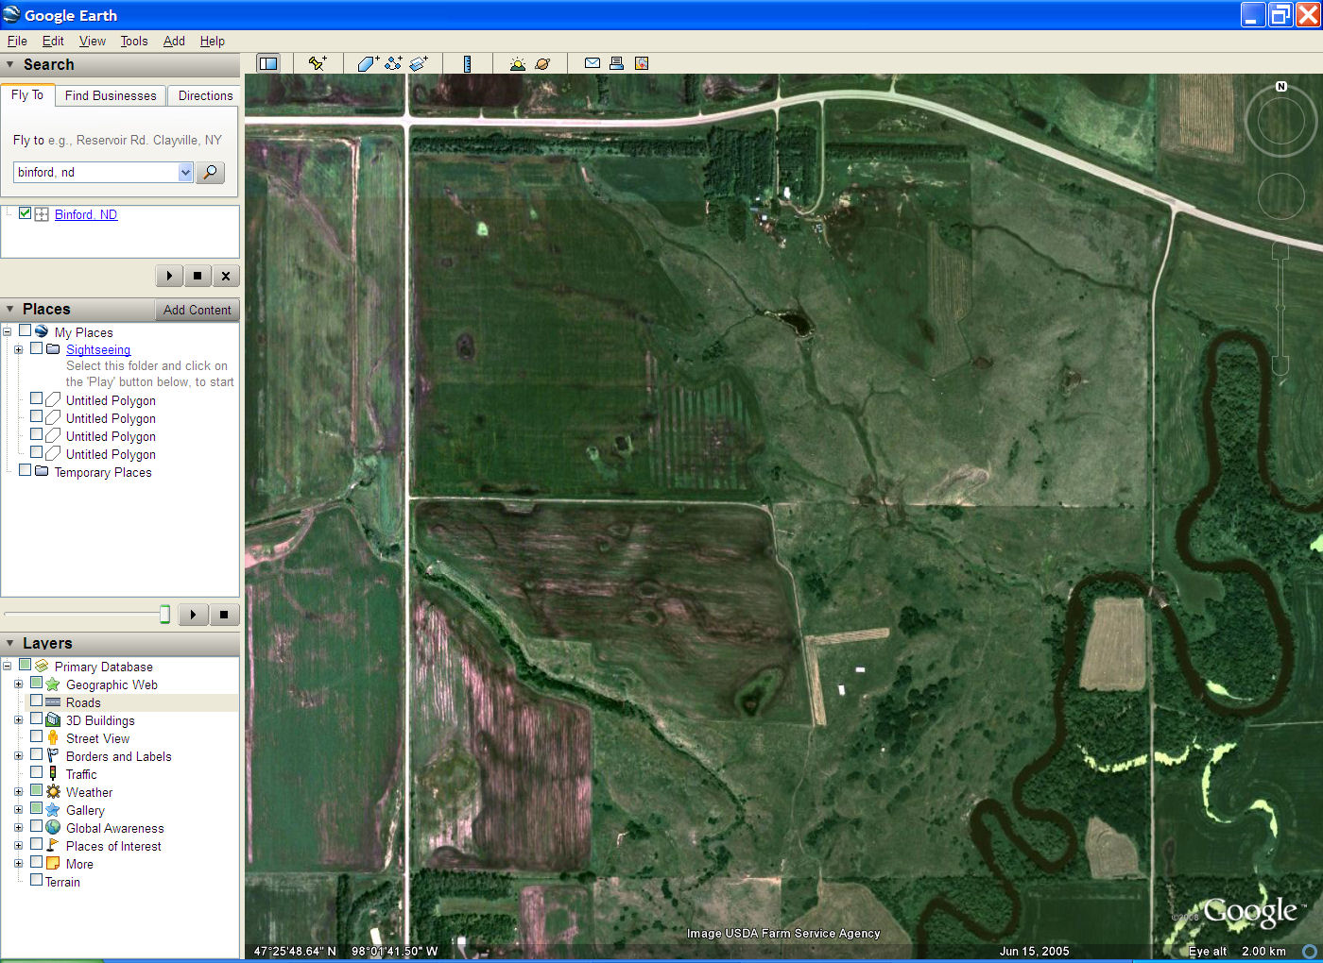The height and width of the screenshot is (963, 1323).
Task: Adjust the Places opacity slider handle
Action: (164, 615)
